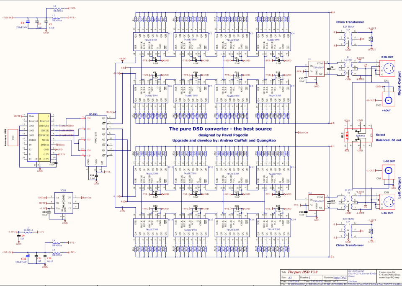Select the DSD64 pin name
The height and width of the screenshot is (286, 402).
(x=32, y=140)
